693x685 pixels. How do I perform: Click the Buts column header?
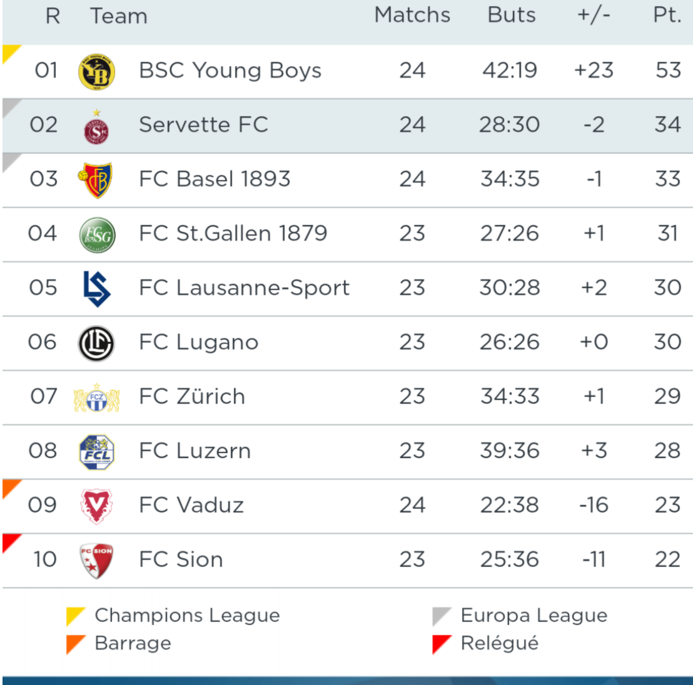[511, 15]
